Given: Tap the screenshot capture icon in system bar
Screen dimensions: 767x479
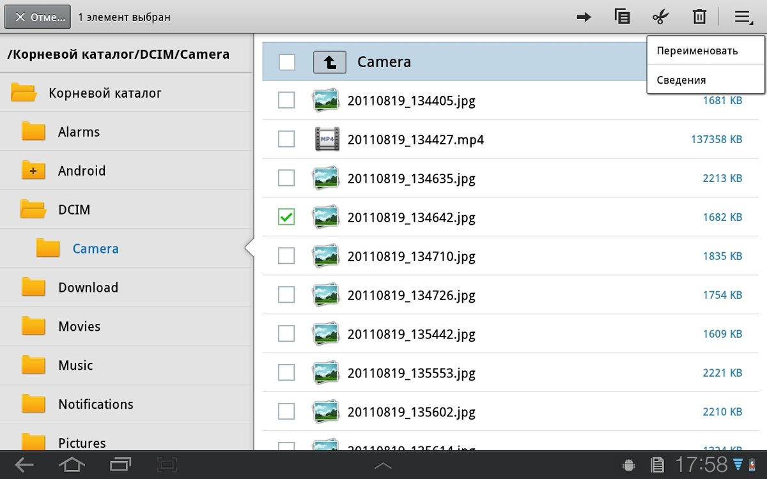Looking at the screenshot, I should 167,464.
